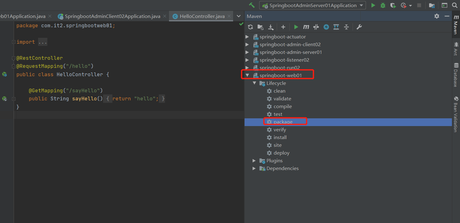Close the HelloController.java tab

[229, 16]
